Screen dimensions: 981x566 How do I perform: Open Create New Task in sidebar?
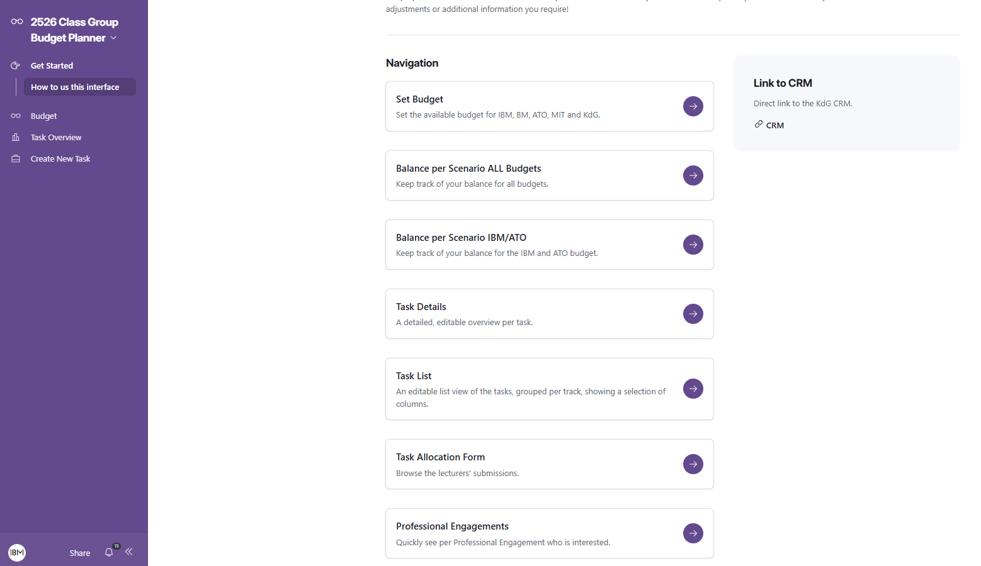[60, 158]
